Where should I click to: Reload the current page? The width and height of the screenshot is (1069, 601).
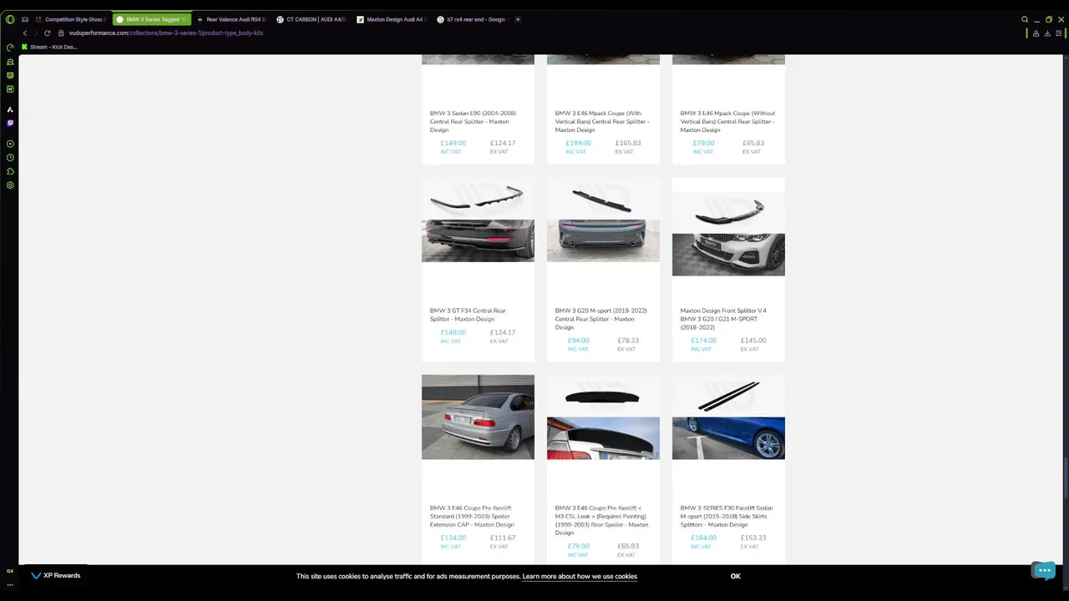(x=48, y=33)
